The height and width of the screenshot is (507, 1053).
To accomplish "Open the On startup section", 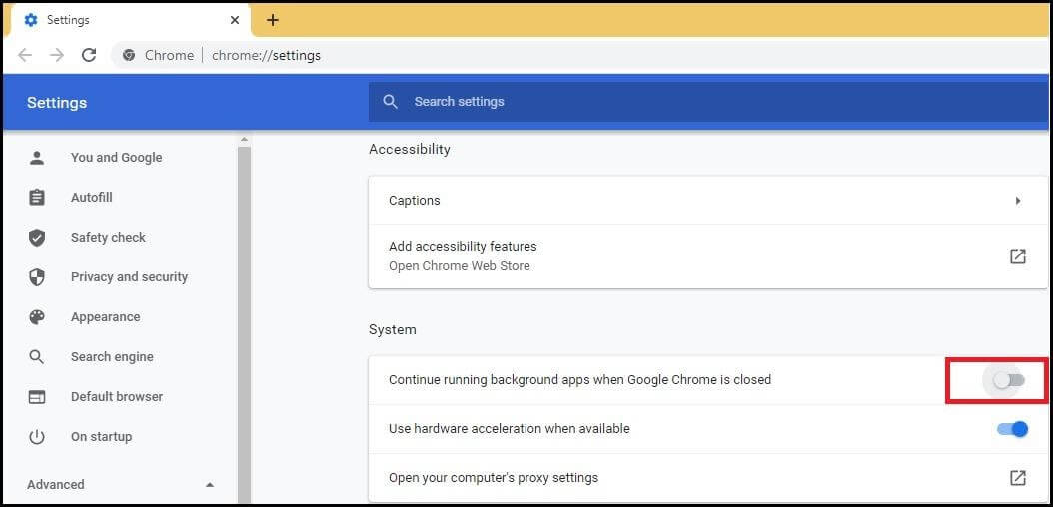I will point(102,436).
